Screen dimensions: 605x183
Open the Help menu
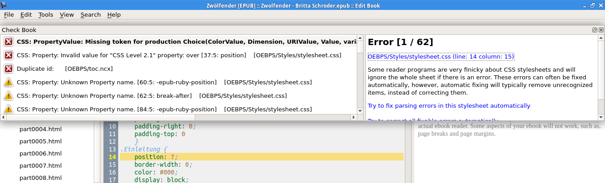pyautogui.click(x=114, y=15)
